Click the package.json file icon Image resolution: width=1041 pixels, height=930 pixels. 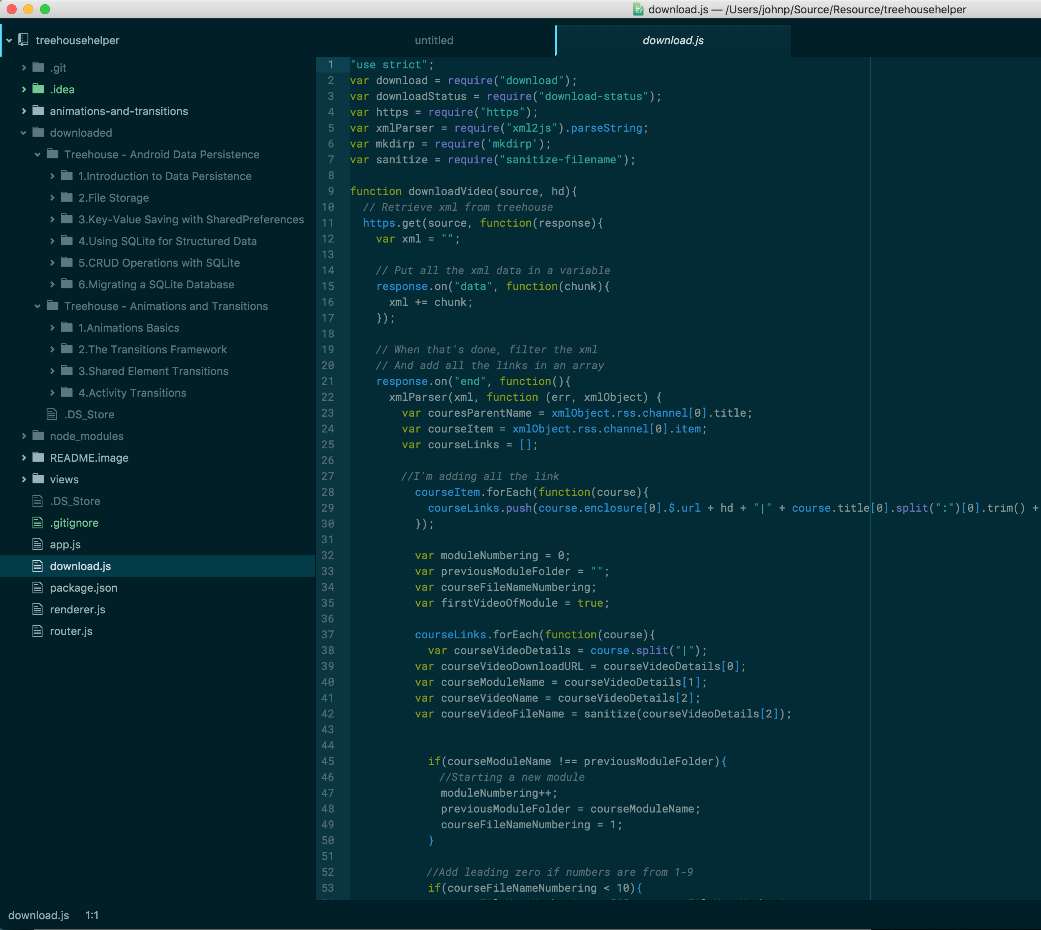point(38,587)
